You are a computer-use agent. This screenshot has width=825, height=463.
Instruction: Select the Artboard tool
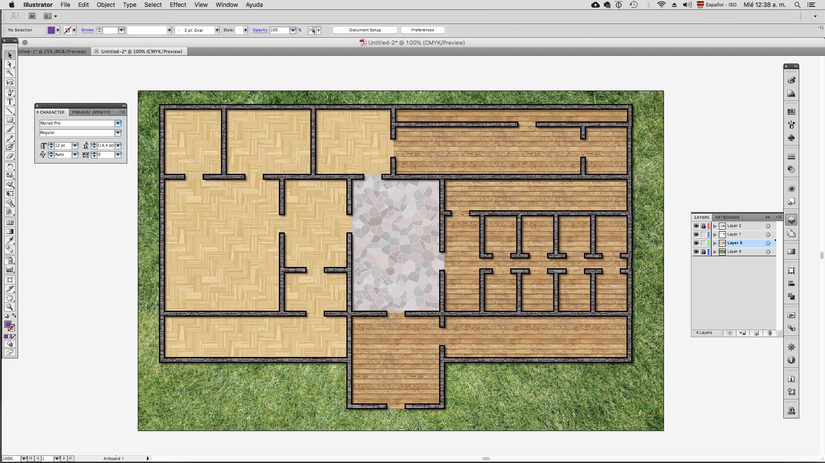[x=10, y=280]
